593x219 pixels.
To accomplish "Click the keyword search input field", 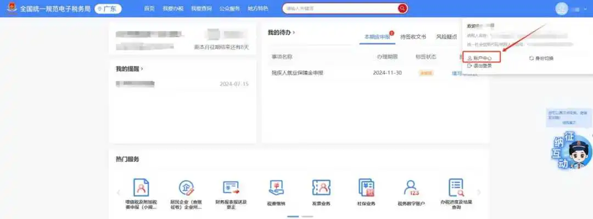I will click(x=340, y=8).
